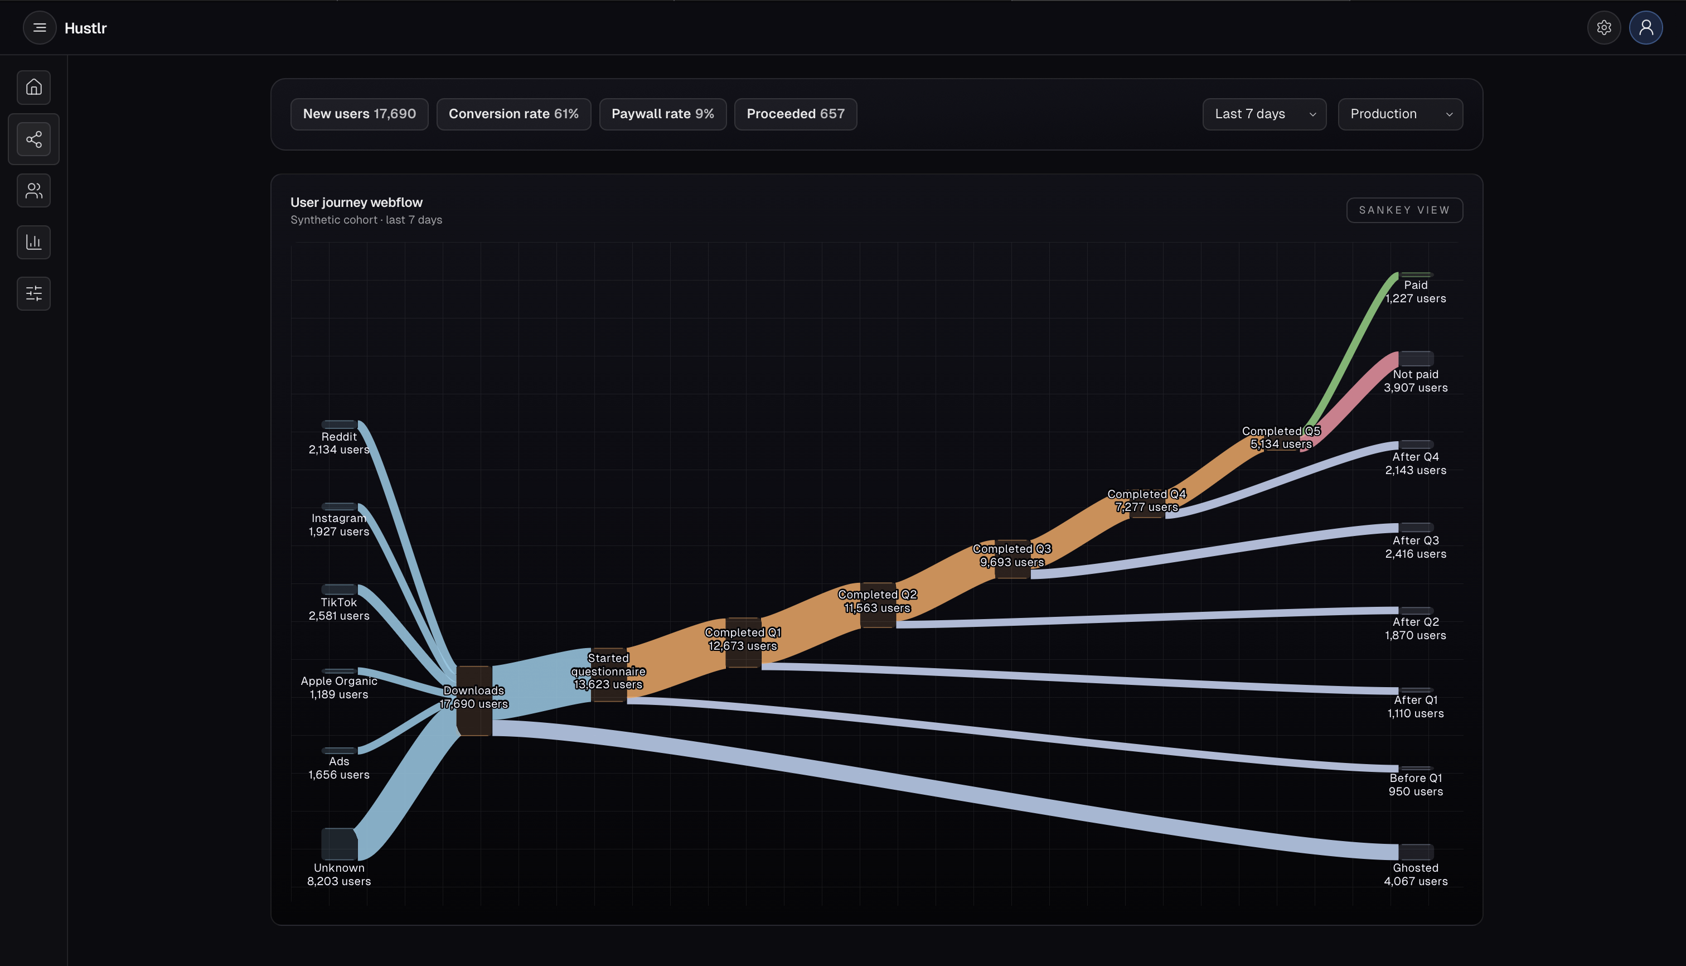The image size is (1686, 966).
Task: Click the gear settings icon
Action: coord(1603,28)
